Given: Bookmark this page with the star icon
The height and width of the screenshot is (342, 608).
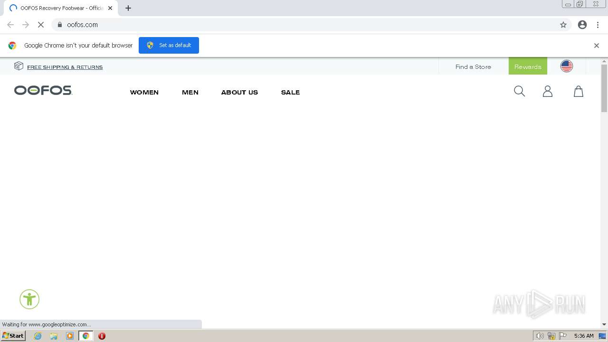Looking at the screenshot, I should click(563, 25).
